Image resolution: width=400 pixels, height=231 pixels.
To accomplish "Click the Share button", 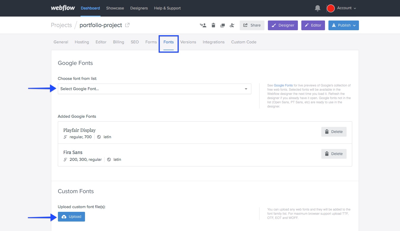I will [x=252, y=25].
